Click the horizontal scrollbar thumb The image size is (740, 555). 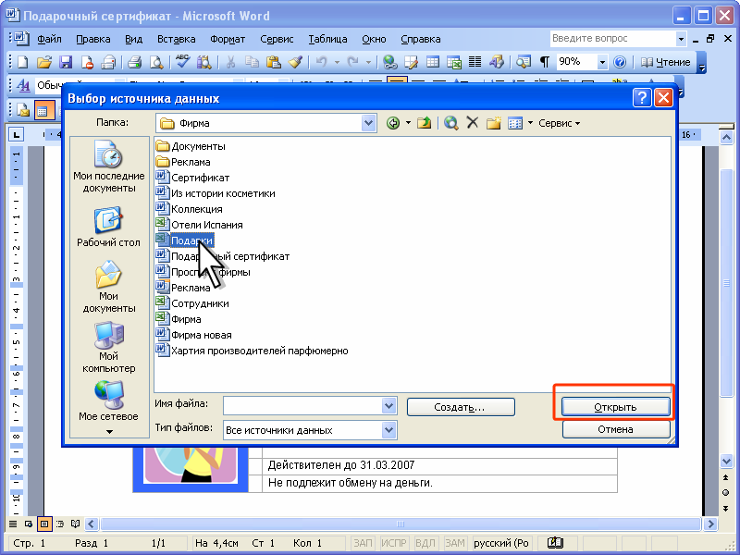pyautogui.click(x=401, y=524)
